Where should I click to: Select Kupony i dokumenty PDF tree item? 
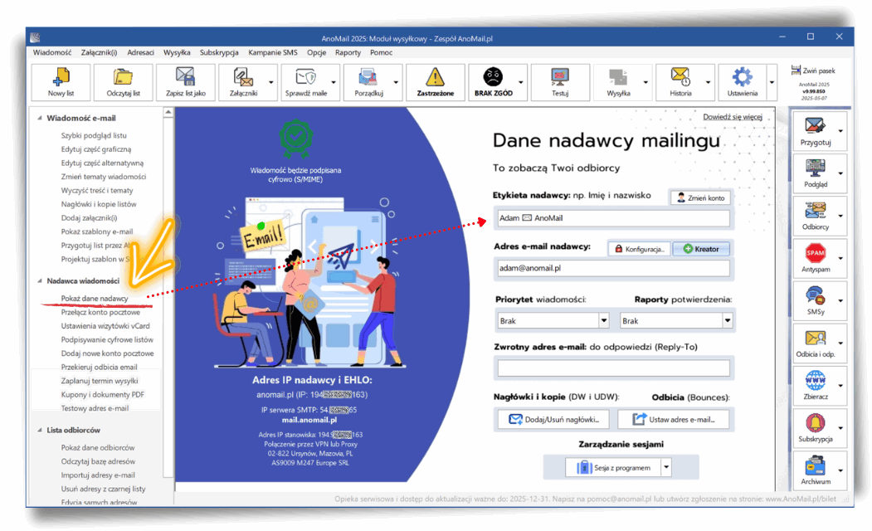click(102, 394)
